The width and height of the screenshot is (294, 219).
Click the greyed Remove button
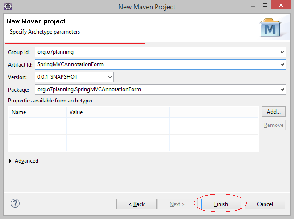tap(273, 125)
